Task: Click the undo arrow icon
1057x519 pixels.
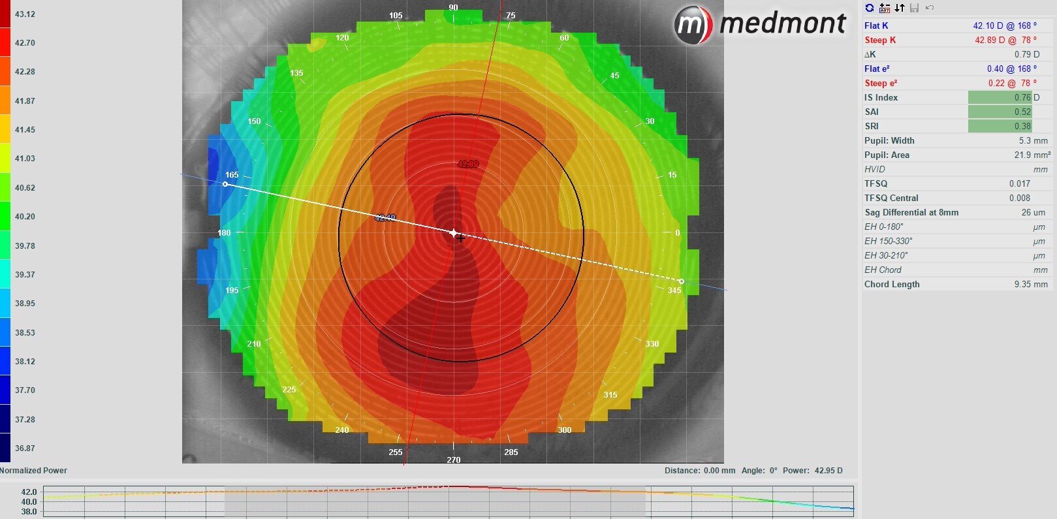Action: [x=930, y=8]
